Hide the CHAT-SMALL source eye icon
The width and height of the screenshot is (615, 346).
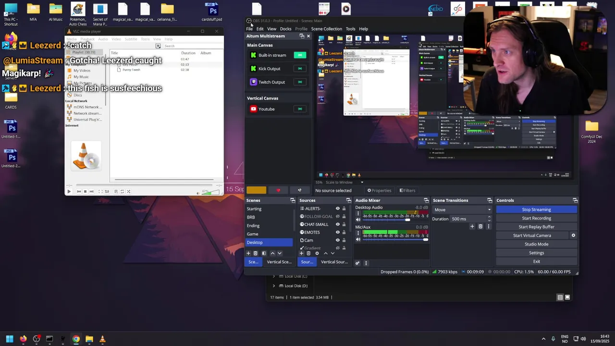click(x=337, y=224)
